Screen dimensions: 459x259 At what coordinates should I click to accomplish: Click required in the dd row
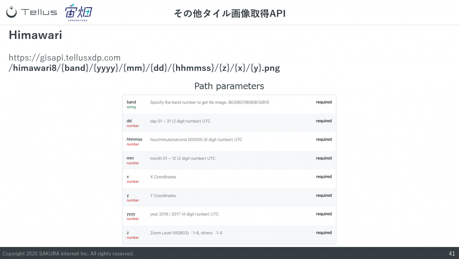324,121
